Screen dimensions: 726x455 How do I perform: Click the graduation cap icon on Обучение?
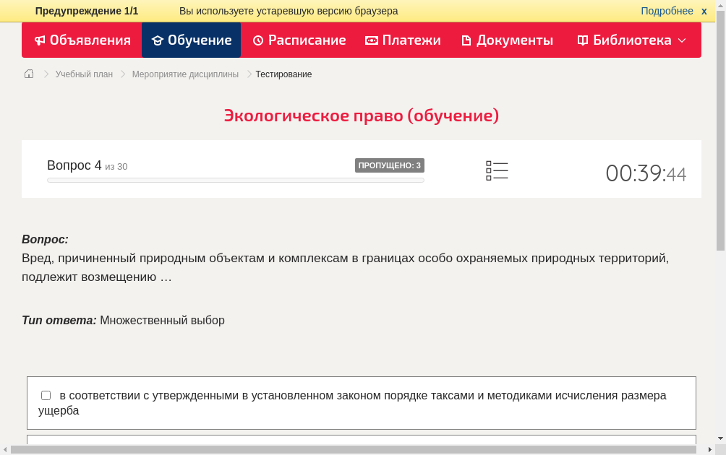[x=157, y=40]
